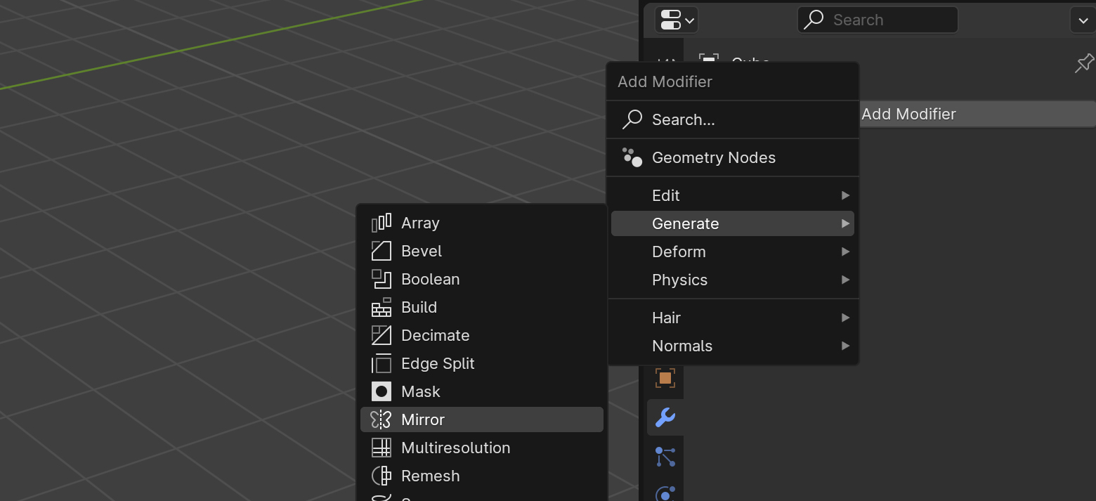This screenshot has width=1096, height=501.
Task: Add the Multiresolution modifier
Action: coord(482,448)
